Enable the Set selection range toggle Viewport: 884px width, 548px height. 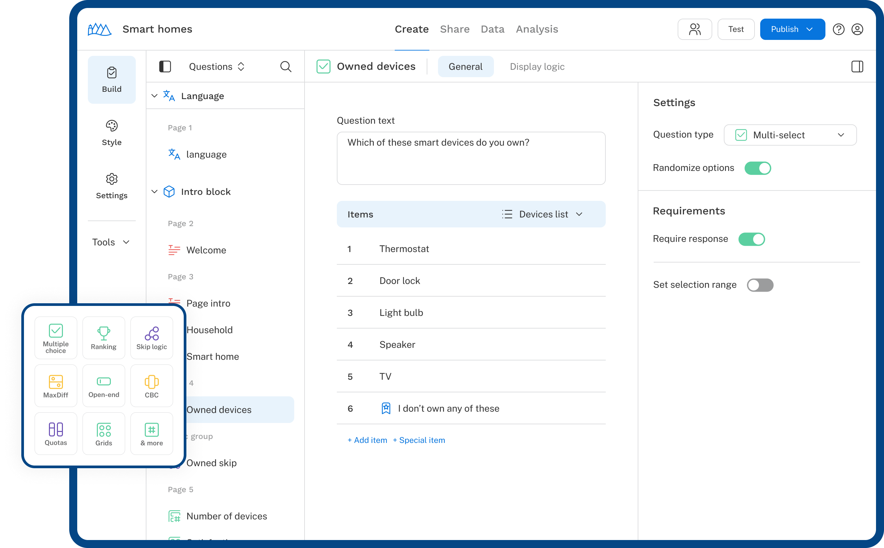click(761, 285)
